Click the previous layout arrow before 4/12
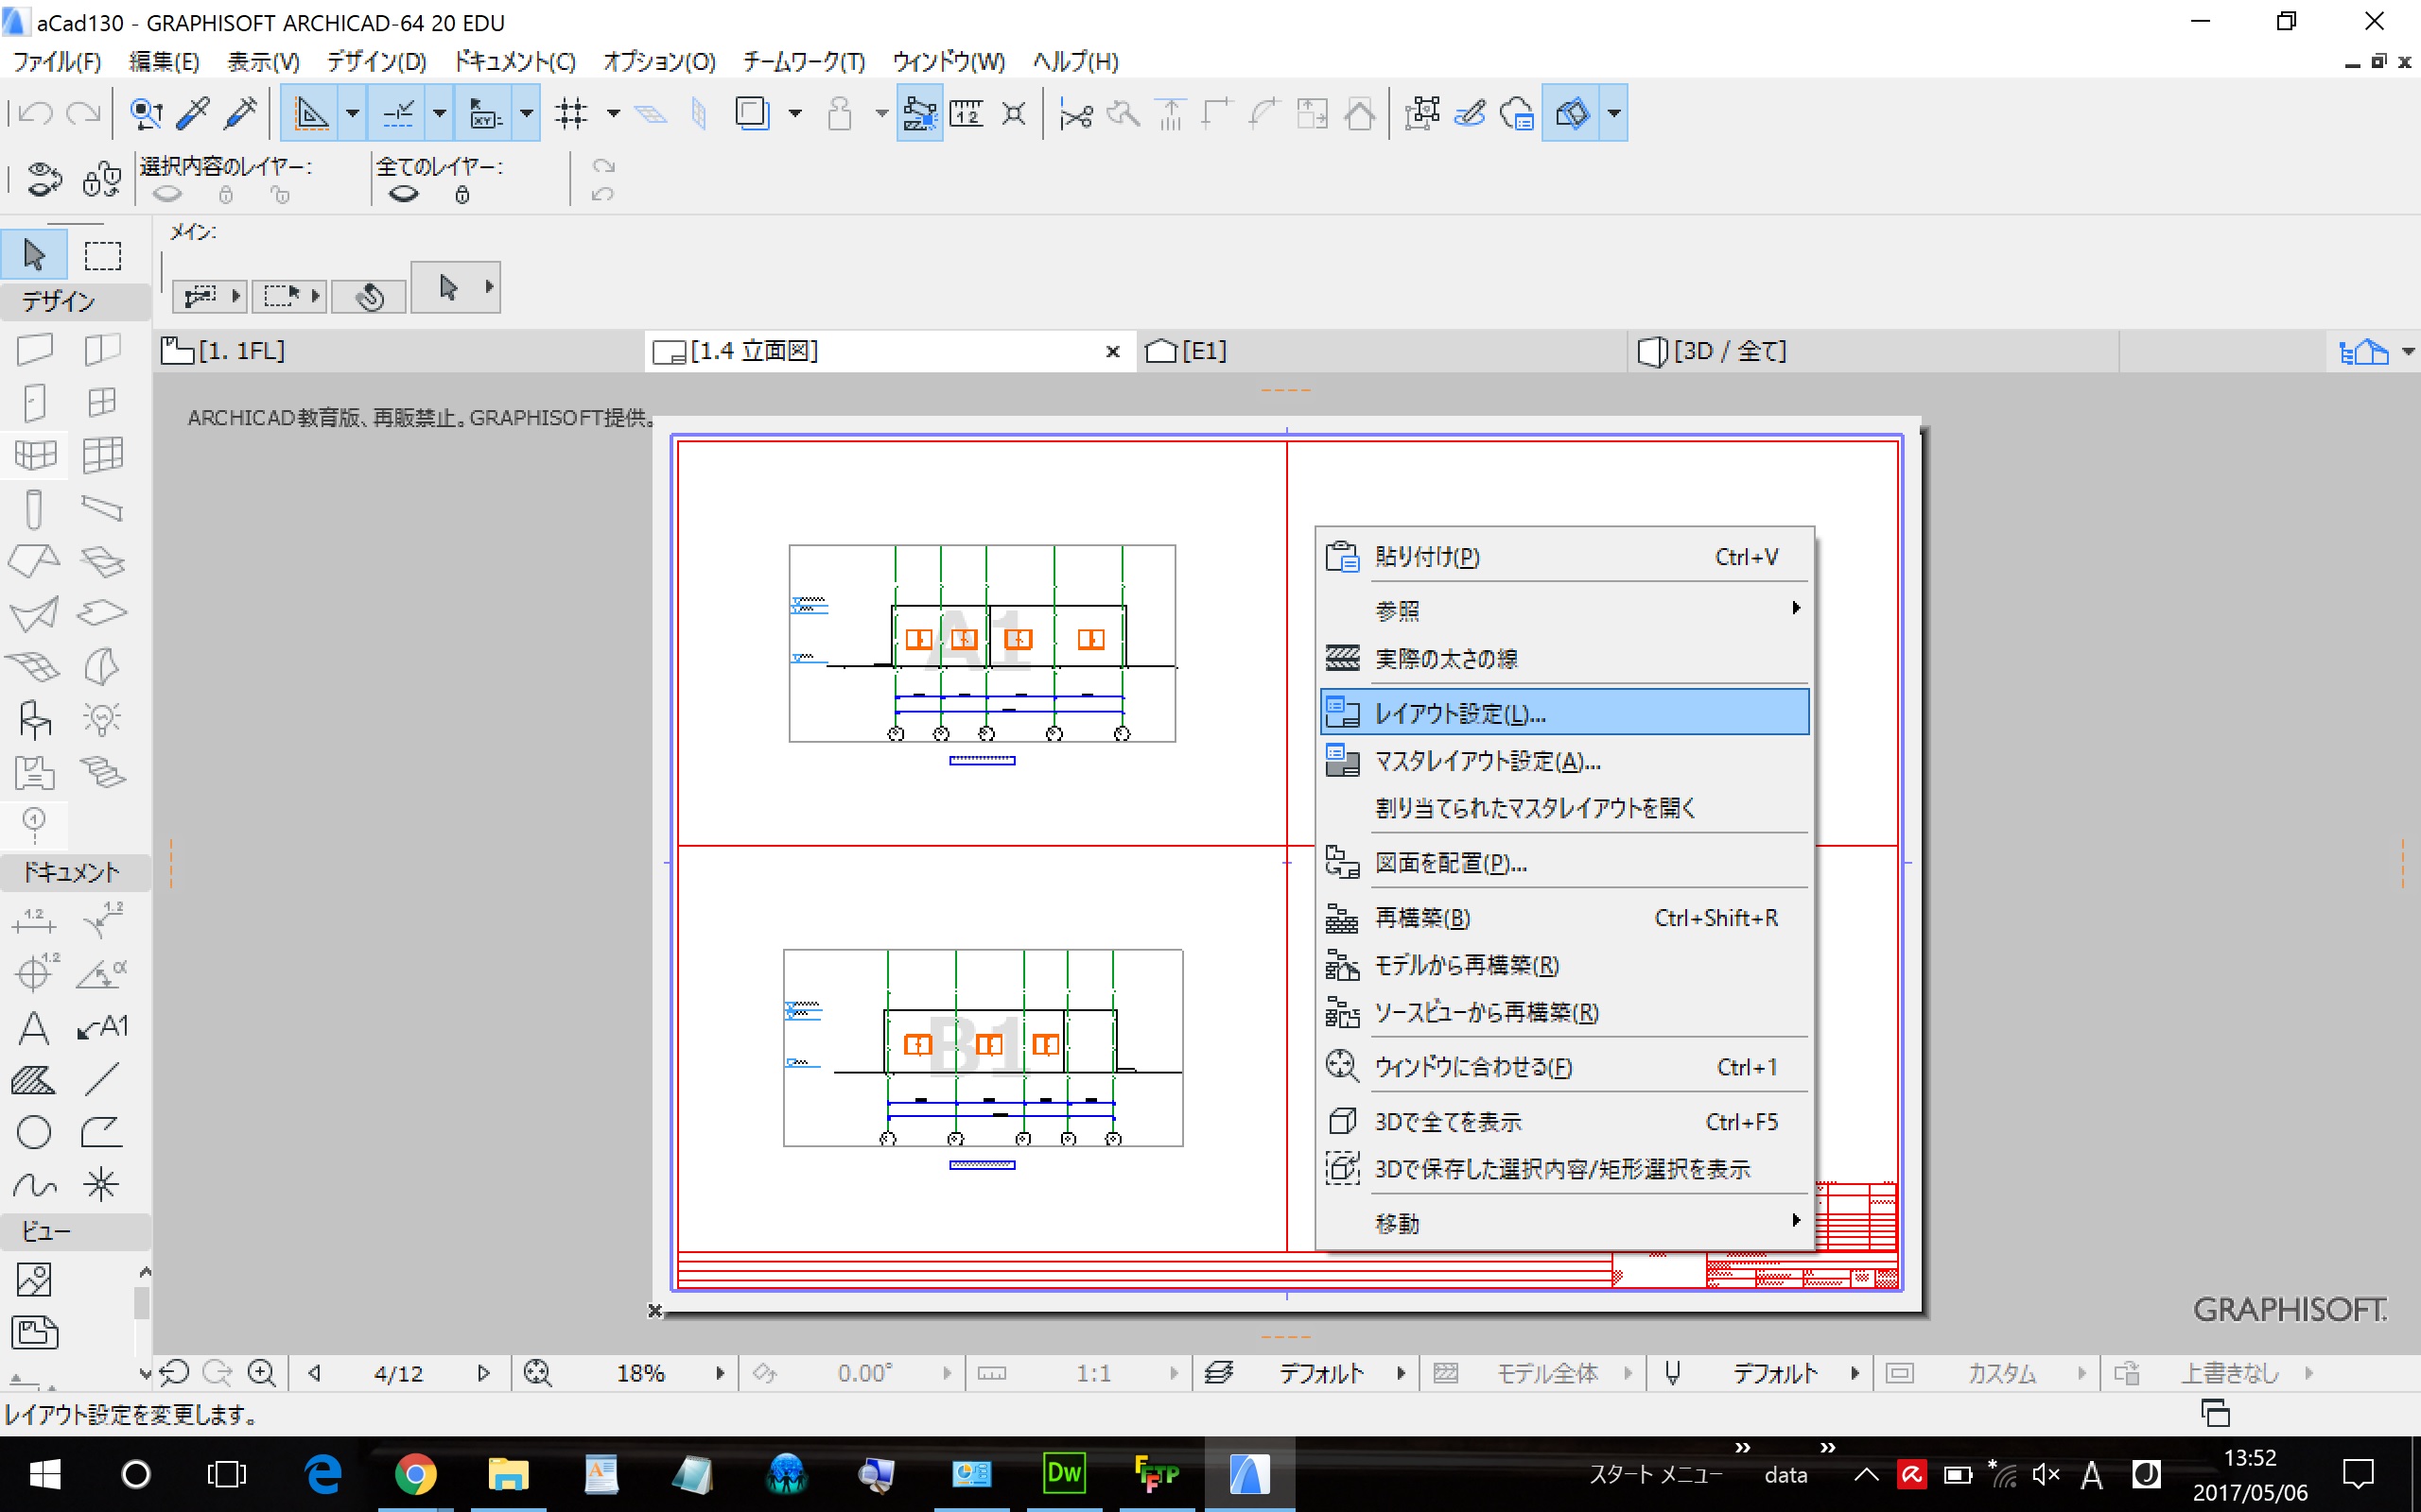The image size is (2421, 1512). (x=314, y=1373)
